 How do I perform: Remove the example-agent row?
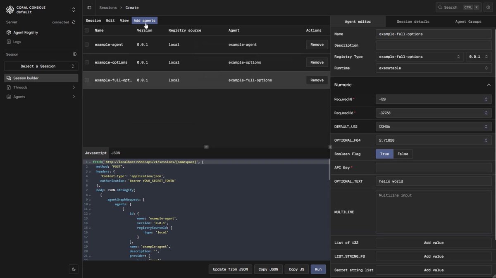click(317, 45)
